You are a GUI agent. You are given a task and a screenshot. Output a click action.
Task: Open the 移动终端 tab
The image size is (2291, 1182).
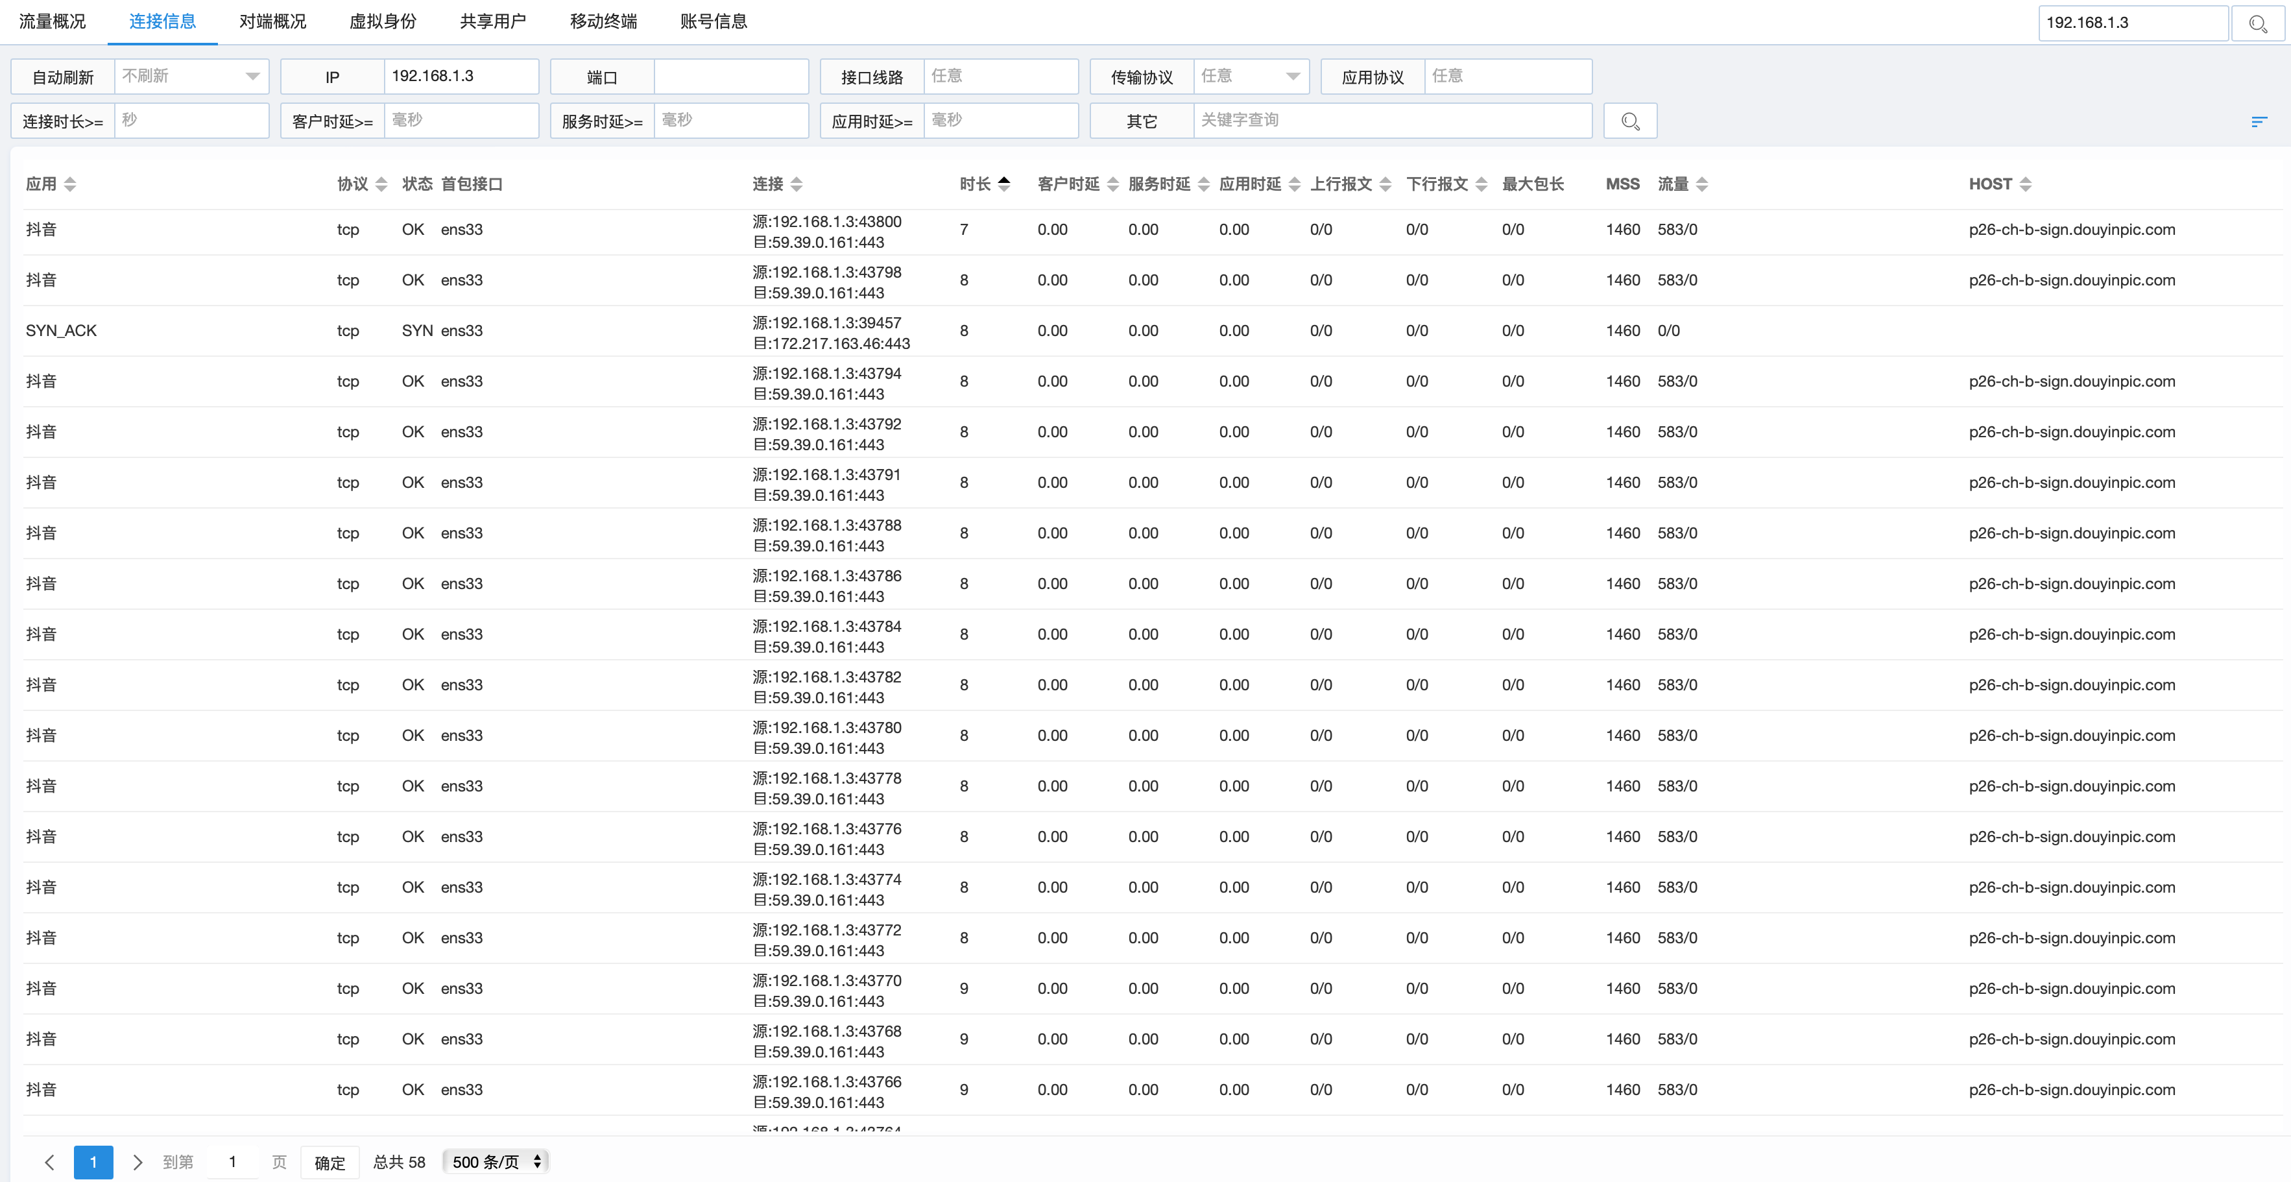(603, 21)
